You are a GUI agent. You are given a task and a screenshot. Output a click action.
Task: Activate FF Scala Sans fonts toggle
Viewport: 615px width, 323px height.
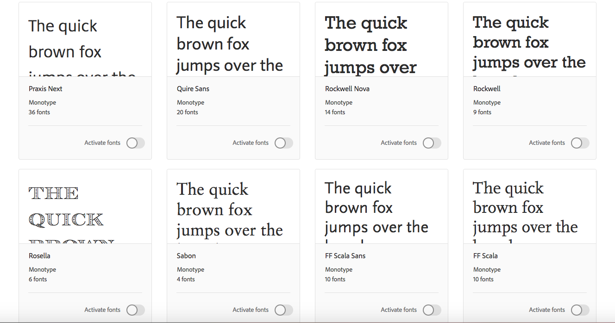[432, 310]
